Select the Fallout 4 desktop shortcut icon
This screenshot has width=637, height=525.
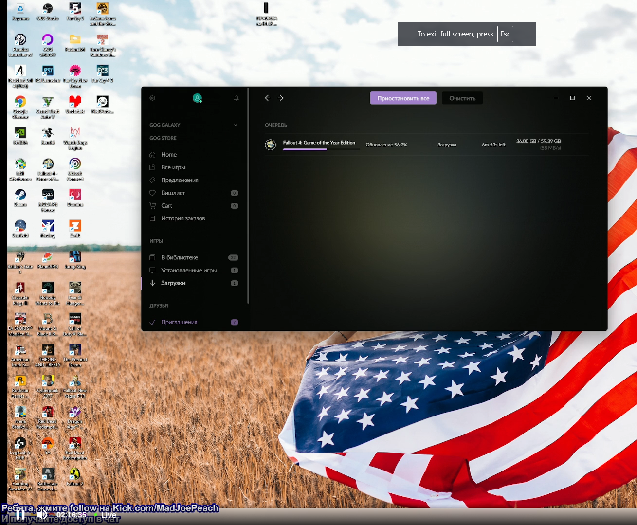tap(48, 169)
